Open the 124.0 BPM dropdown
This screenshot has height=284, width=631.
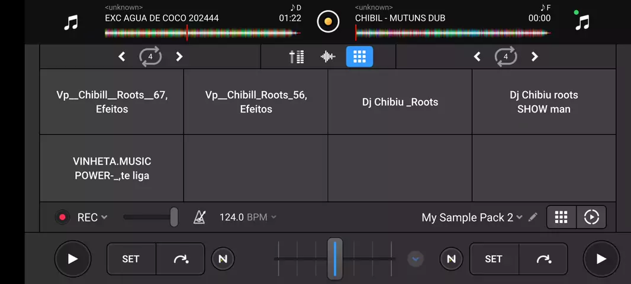tap(248, 217)
